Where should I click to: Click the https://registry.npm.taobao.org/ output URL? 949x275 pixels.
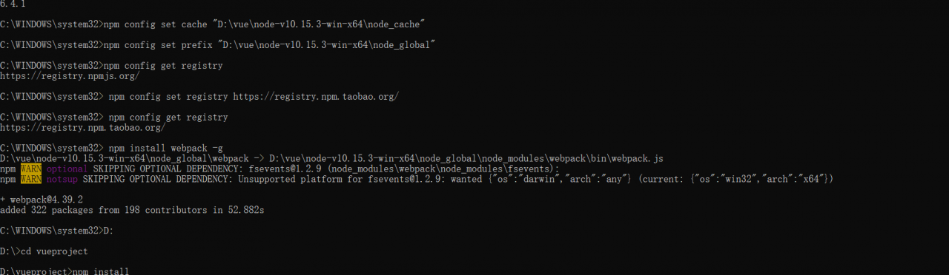[x=82, y=128]
